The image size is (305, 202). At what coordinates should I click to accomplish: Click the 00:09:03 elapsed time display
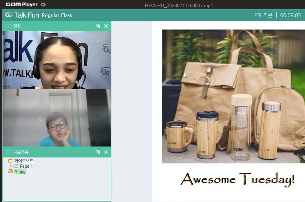290,15
